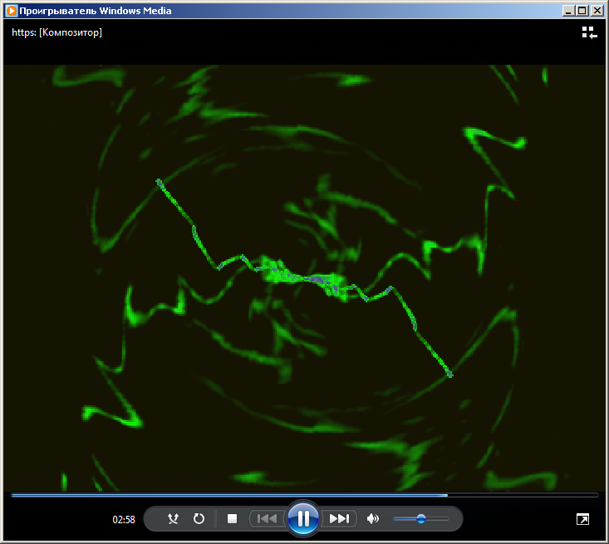Image resolution: width=609 pixels, height=544 pixels.
Task: Switch to library view icon
Action: pyautogui.click(x=589, y=32)
